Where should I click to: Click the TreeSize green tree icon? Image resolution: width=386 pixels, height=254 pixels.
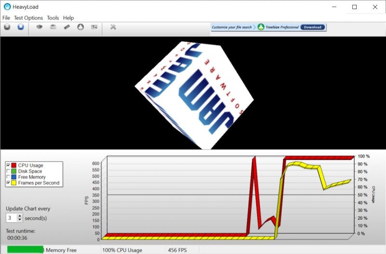tap(261, 27)
